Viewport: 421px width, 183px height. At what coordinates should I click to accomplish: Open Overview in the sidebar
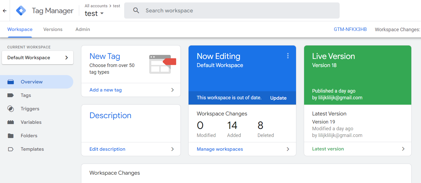point(37,82)
